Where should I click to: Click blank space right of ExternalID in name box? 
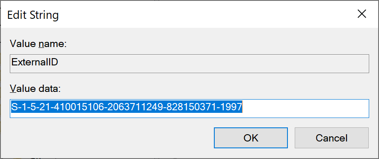coord(213,64)
